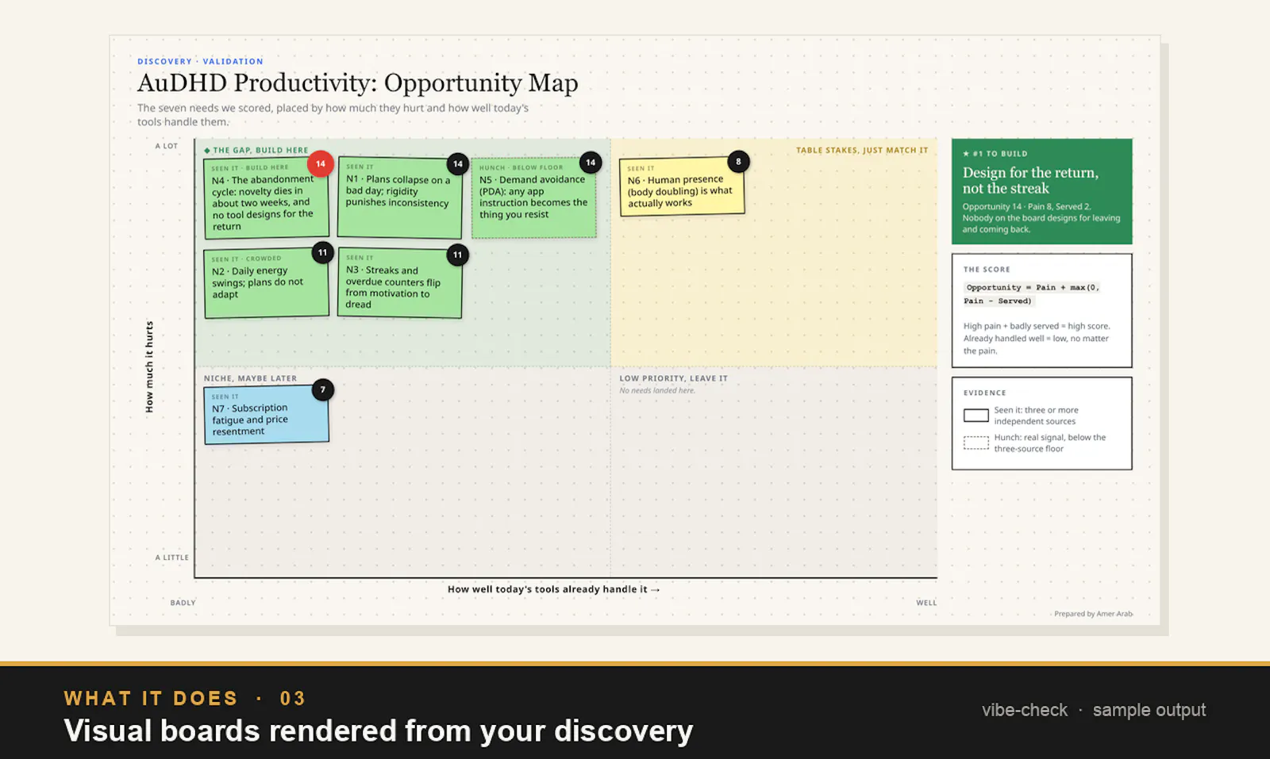Click the 'How well today's tools already handle it' axis title
Viewport: 1270px width, 759px height.
(553, 589)
